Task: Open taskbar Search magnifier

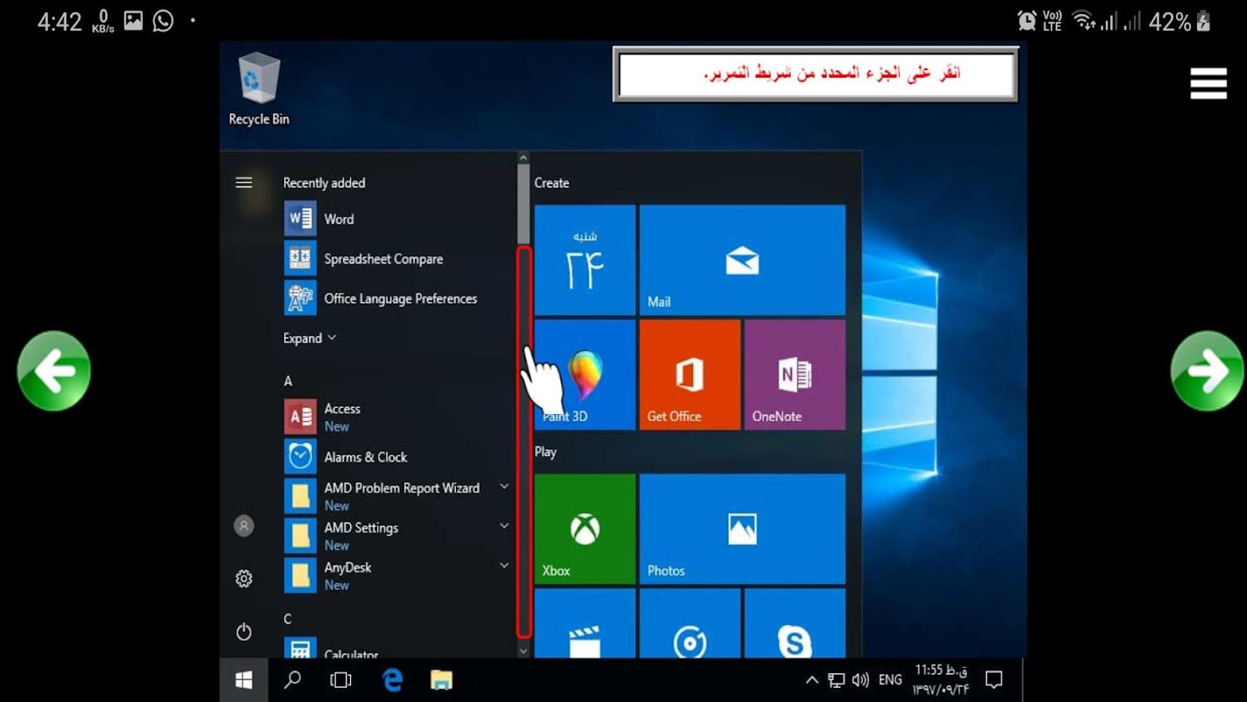Action: coord(293,680)
